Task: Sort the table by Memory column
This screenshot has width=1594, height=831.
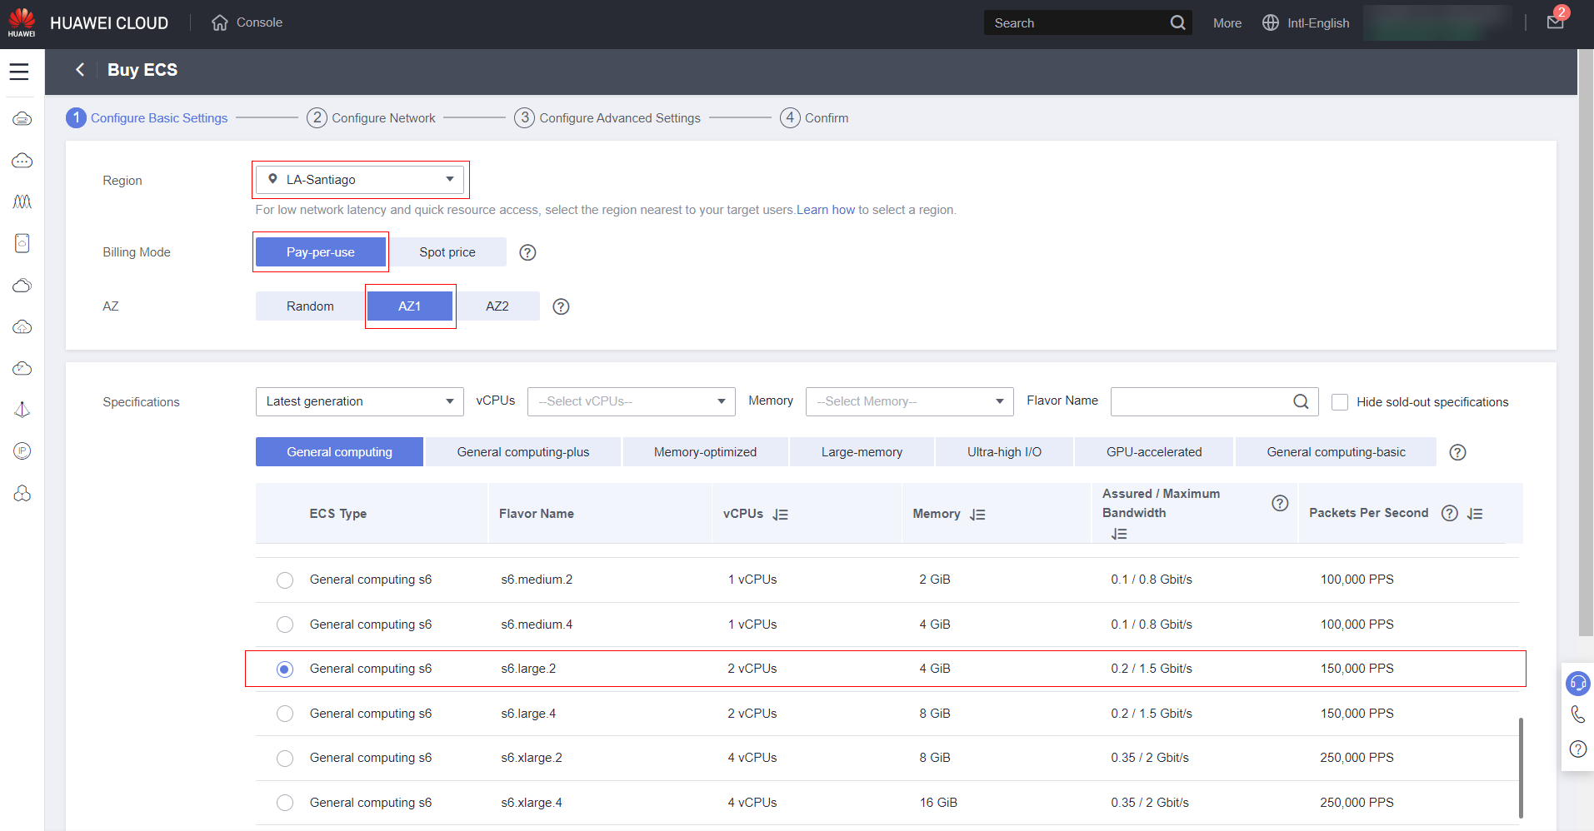Action: [977, 515]
